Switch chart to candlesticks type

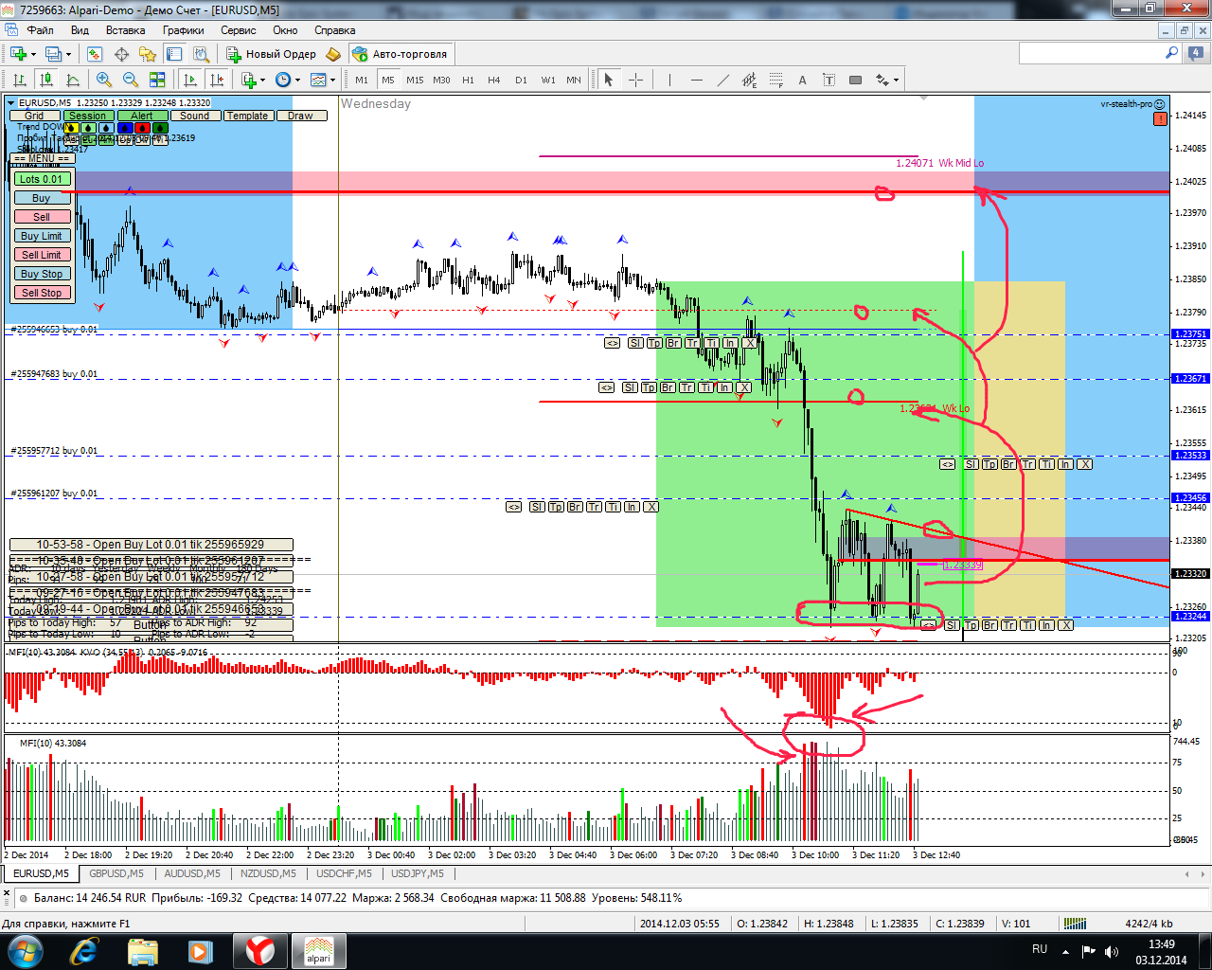tap(45, 80)
